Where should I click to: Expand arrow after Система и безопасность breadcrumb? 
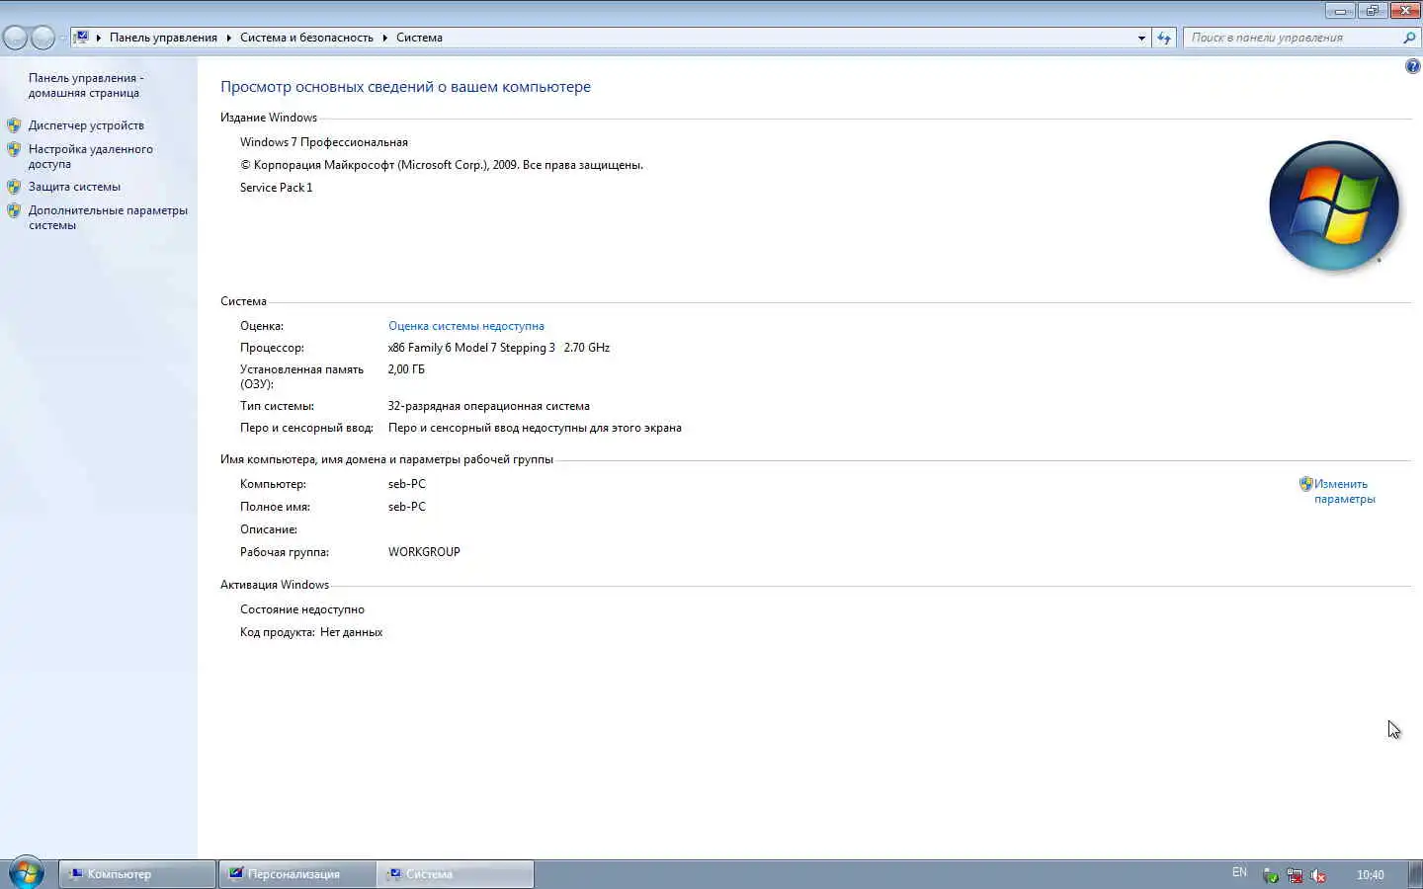384,38
